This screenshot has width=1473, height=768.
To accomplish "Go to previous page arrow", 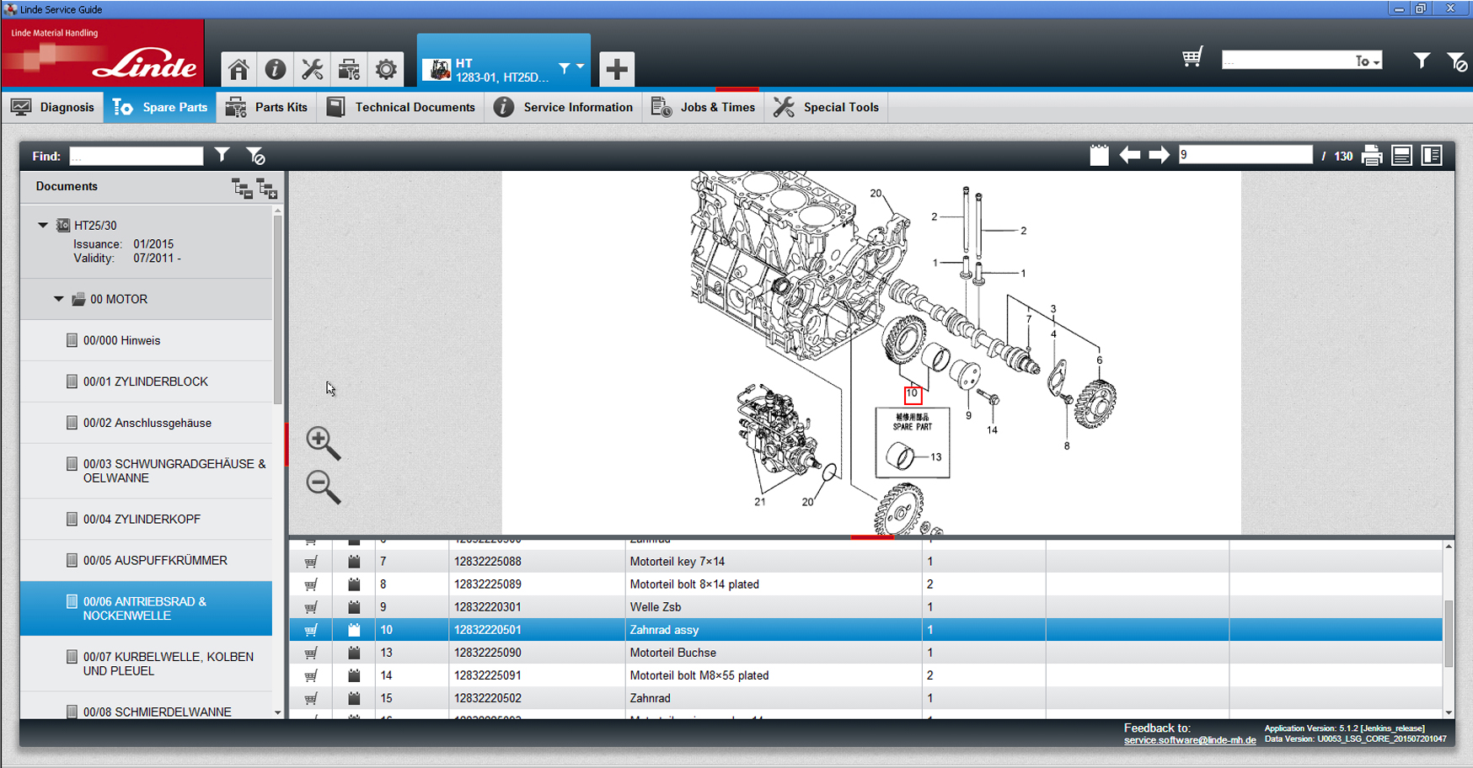I will pyautogui.click(x=1129, y=156).
